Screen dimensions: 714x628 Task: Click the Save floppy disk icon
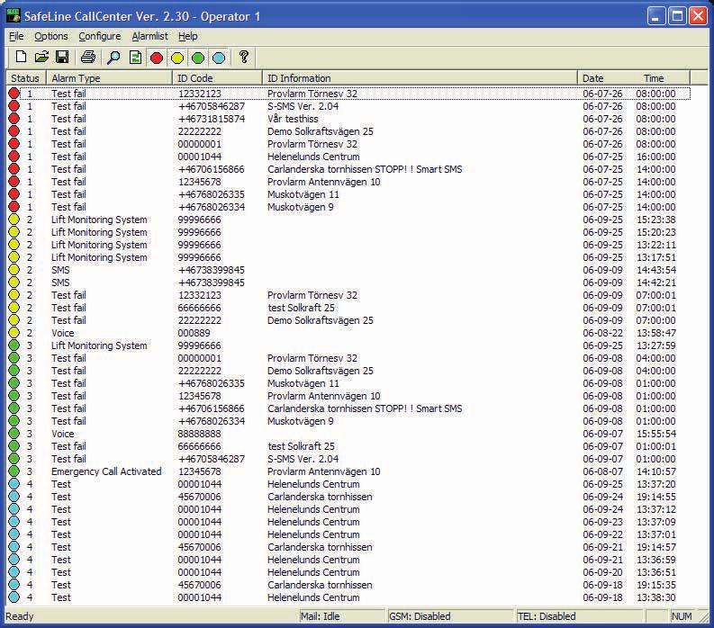click(x=62, y=58)
